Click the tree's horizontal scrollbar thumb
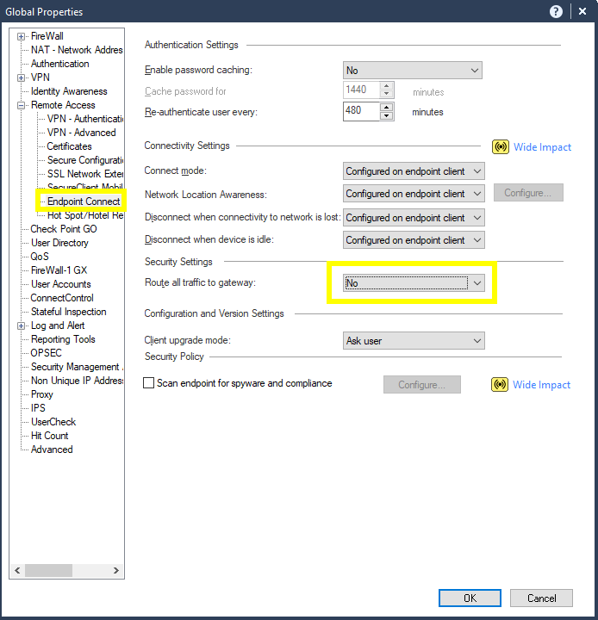 48,570
